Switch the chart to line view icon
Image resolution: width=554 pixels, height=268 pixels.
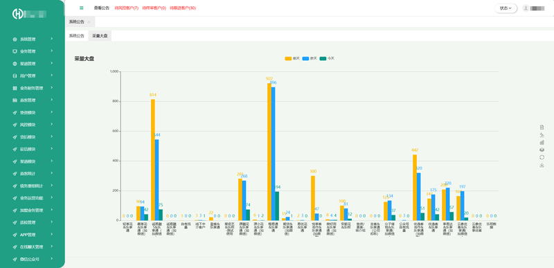pyautogui.click(x=542, y=135)
